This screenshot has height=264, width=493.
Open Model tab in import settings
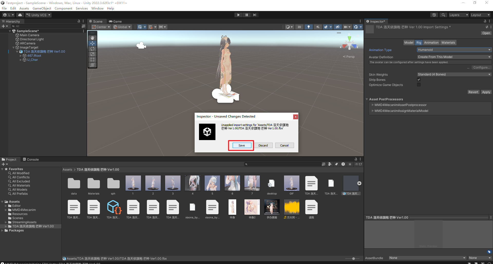[x=409, y=43]
